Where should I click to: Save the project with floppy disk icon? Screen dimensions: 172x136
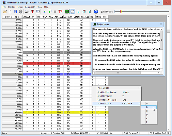[15, 12]
